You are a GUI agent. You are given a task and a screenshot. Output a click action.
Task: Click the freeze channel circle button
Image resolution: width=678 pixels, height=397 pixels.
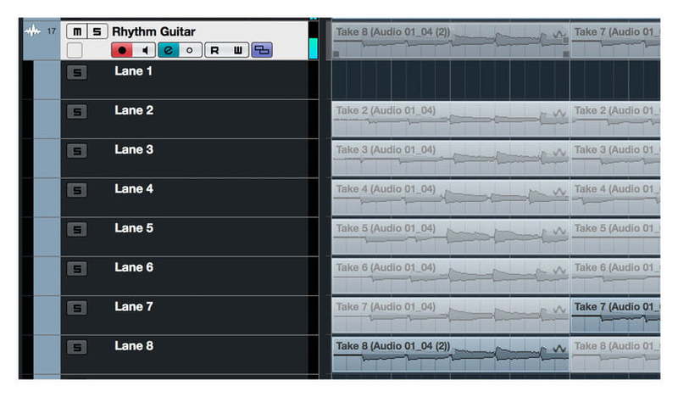pos(189,50)
